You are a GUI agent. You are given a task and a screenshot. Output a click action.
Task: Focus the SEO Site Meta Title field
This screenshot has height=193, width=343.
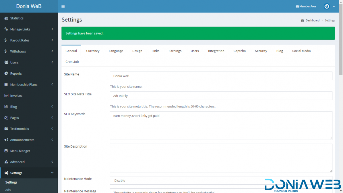[x=221, y=96]
